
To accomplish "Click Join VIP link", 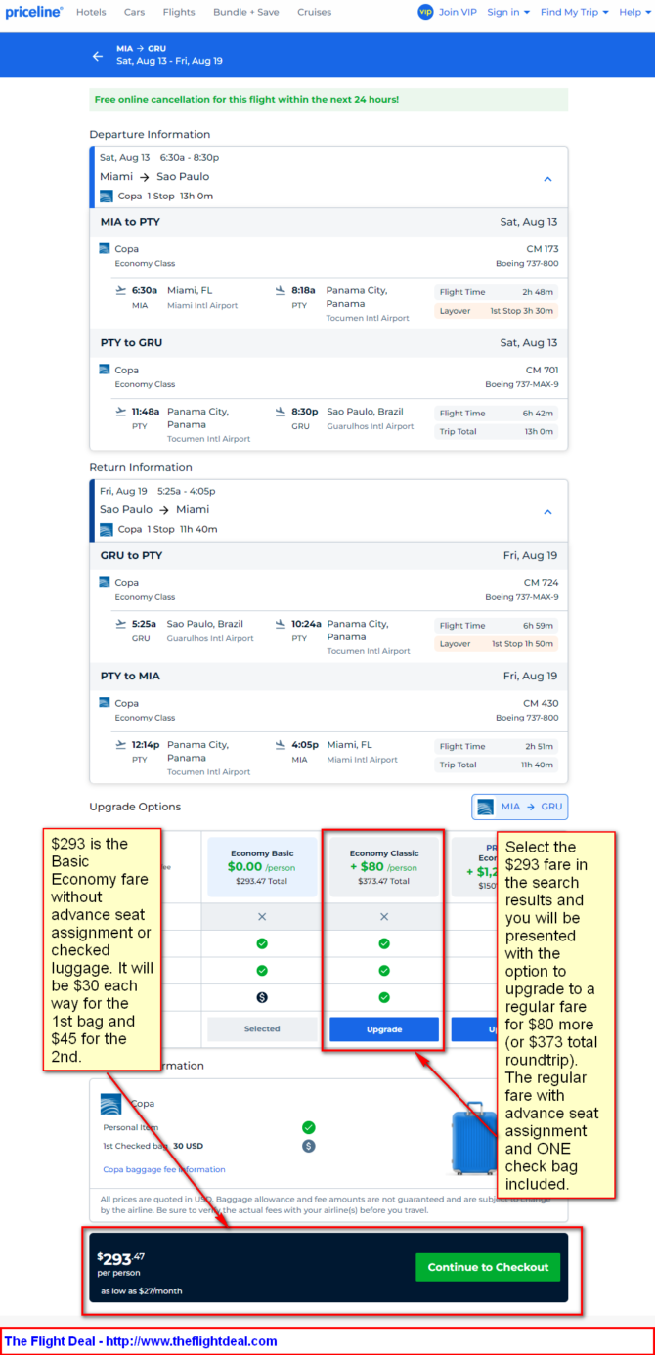I will coord(458,12).
